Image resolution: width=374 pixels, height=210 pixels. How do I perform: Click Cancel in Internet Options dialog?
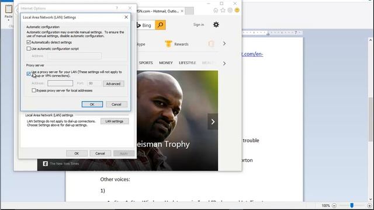[100, 153]
